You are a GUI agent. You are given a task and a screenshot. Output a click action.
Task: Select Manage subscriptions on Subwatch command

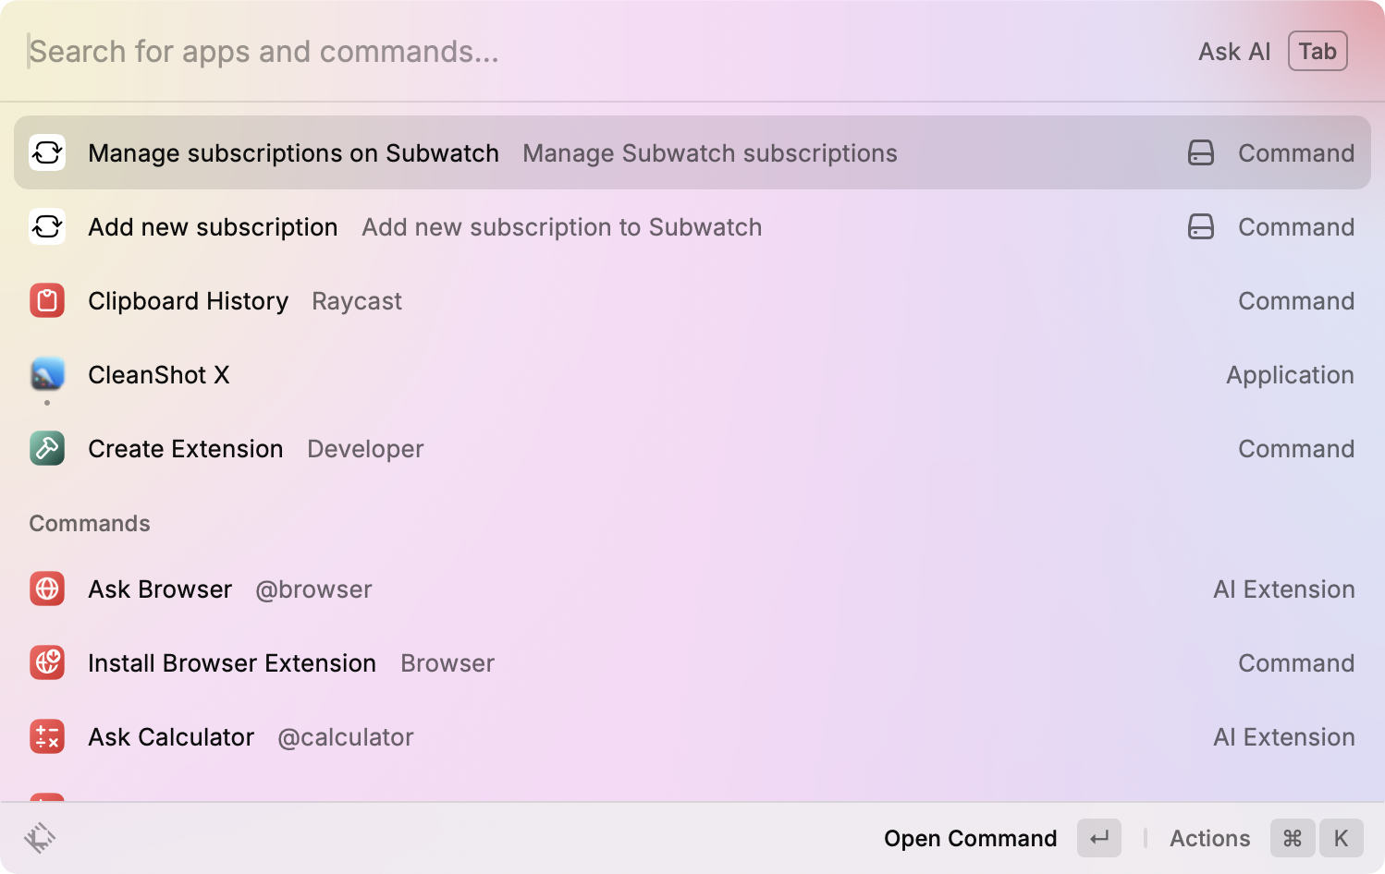tap(293, 152)
